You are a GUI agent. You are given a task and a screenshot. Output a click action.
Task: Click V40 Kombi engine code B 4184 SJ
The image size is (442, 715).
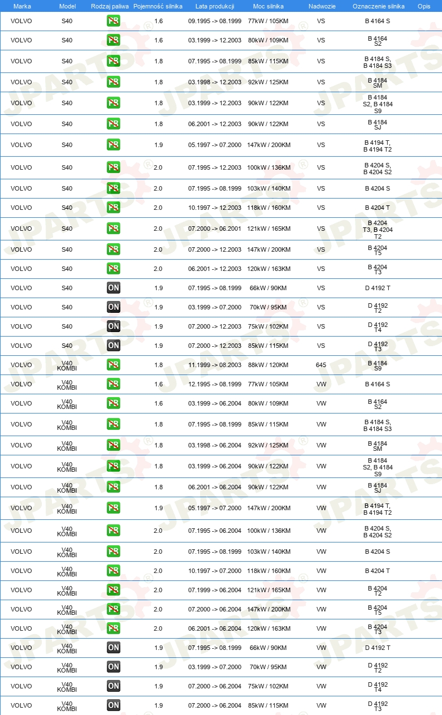378,487
